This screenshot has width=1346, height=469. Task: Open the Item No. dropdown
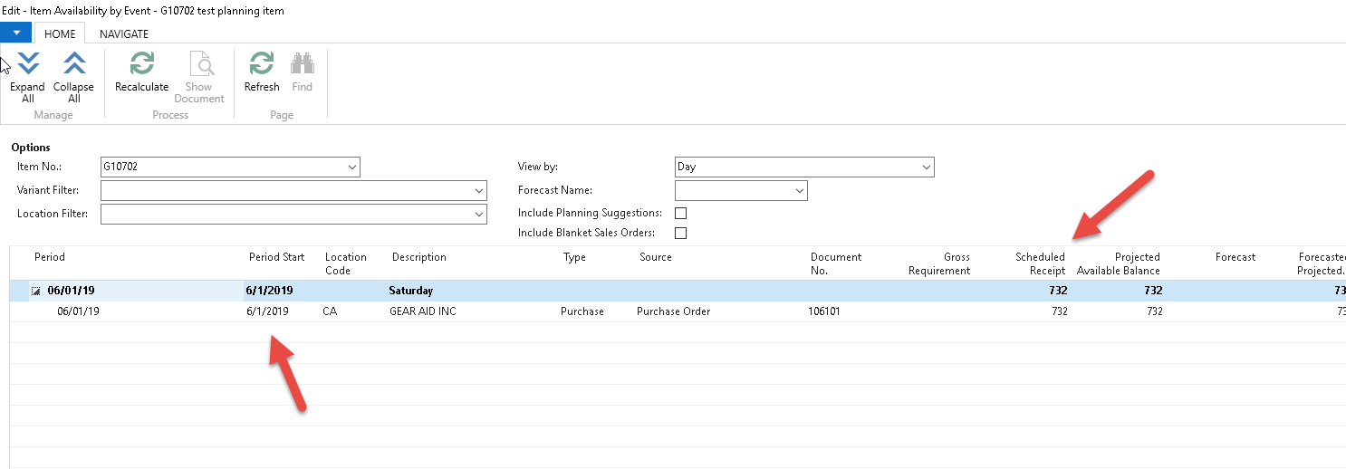tap(351, 167)
